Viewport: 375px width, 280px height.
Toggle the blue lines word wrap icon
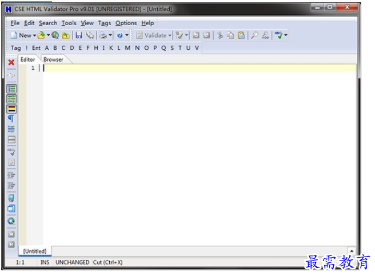[11, 129]
